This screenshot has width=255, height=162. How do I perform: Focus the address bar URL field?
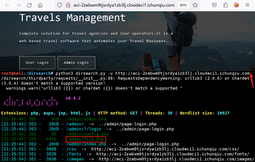pyautogui.click(x=124, y=5)
